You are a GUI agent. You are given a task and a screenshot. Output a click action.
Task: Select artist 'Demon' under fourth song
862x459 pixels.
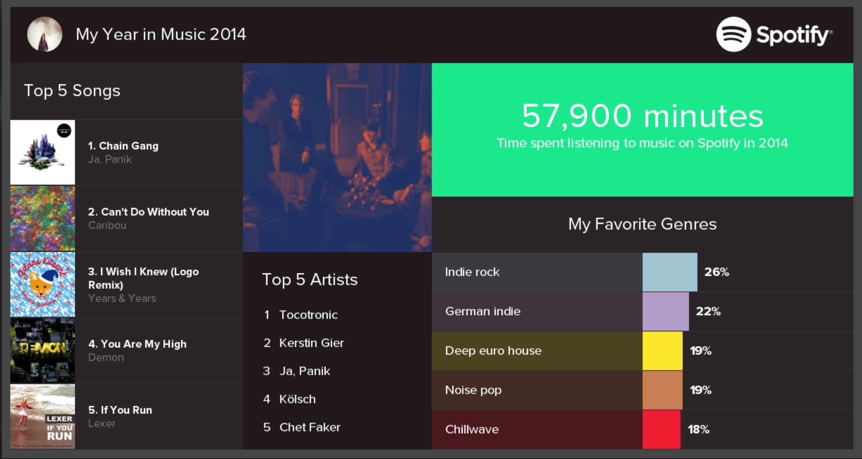click(106, 358)
